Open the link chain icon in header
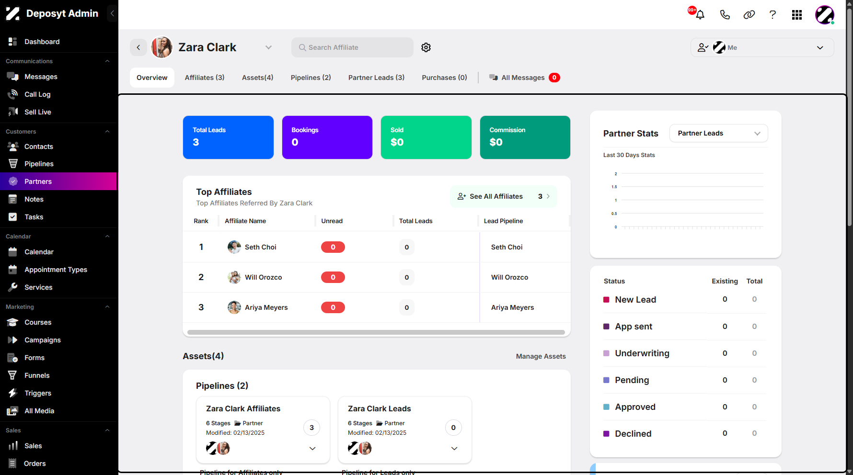 (749, 15)
